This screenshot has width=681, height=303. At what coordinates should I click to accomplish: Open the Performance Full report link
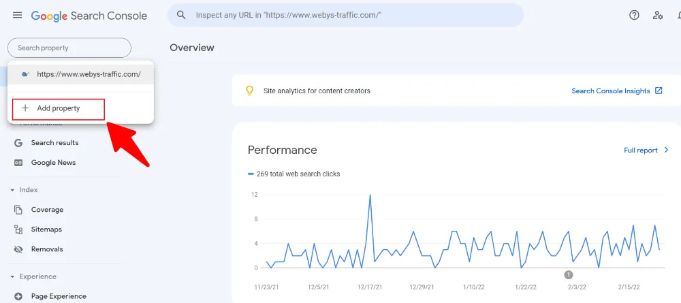tap(641, 150)
